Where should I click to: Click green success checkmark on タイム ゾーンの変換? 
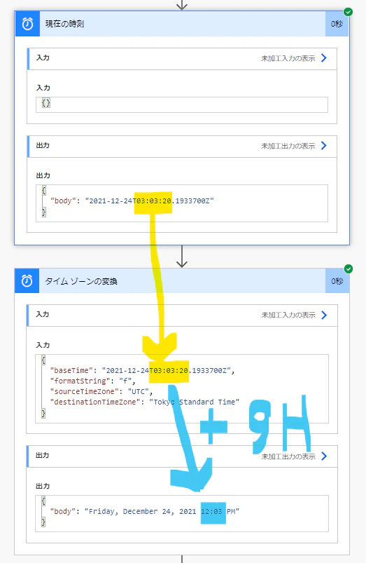(349, 269)
